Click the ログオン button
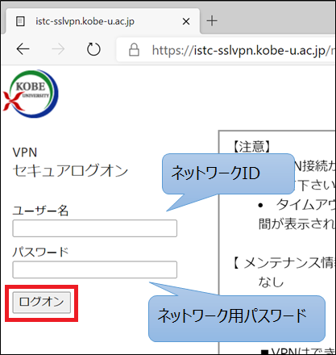The height and width of the screenshot is (355, 336). 42,303
